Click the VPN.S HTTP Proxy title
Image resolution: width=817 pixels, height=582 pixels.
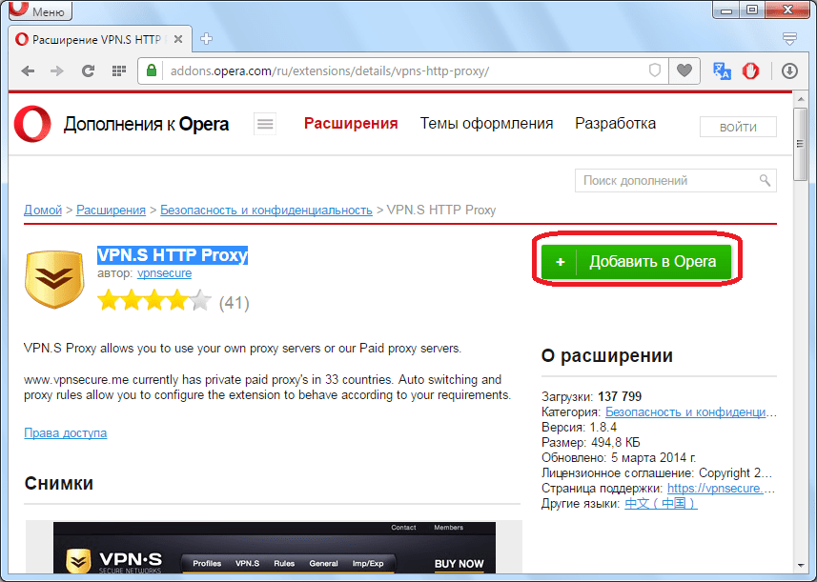(173, 255)
